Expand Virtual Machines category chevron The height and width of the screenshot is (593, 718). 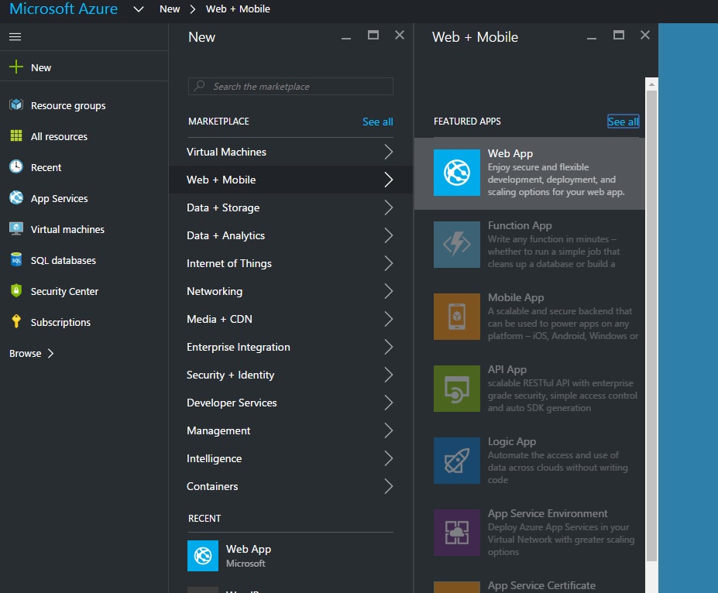coord(388,152)
